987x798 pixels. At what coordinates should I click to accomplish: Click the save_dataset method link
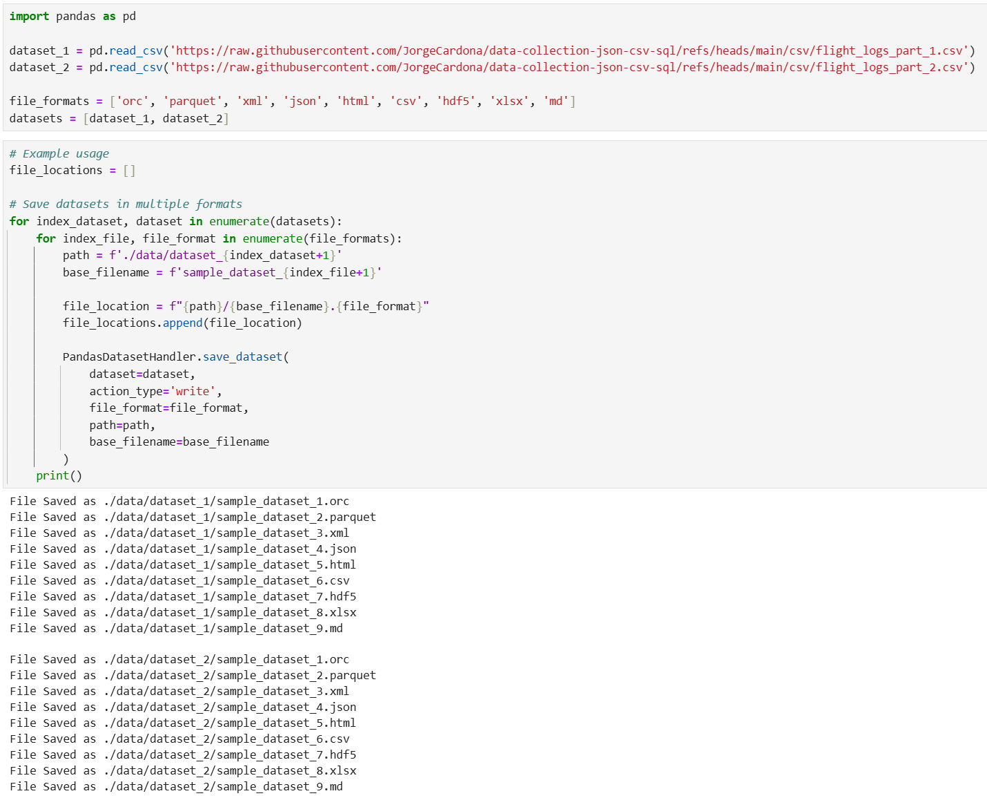242,357
